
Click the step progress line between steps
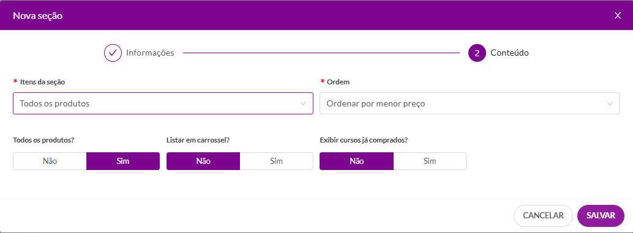pyautogui.click(x=321, y=53)
